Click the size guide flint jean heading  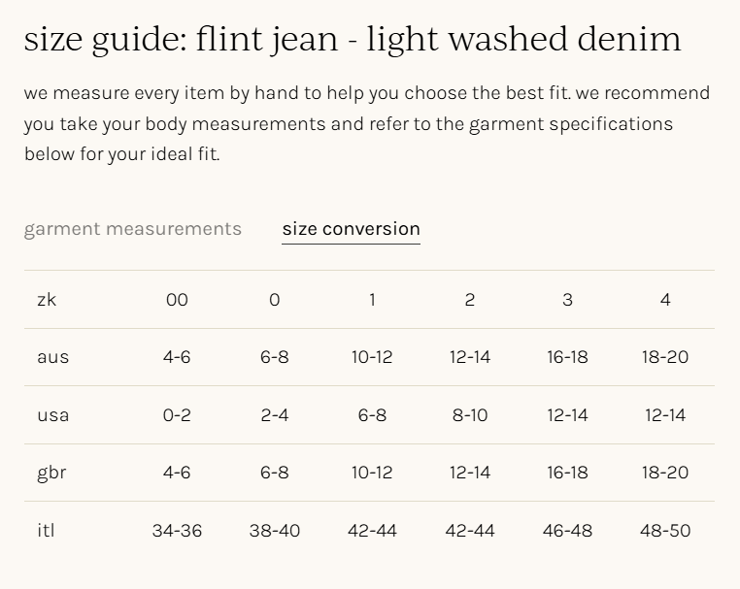tap(353, 39)
